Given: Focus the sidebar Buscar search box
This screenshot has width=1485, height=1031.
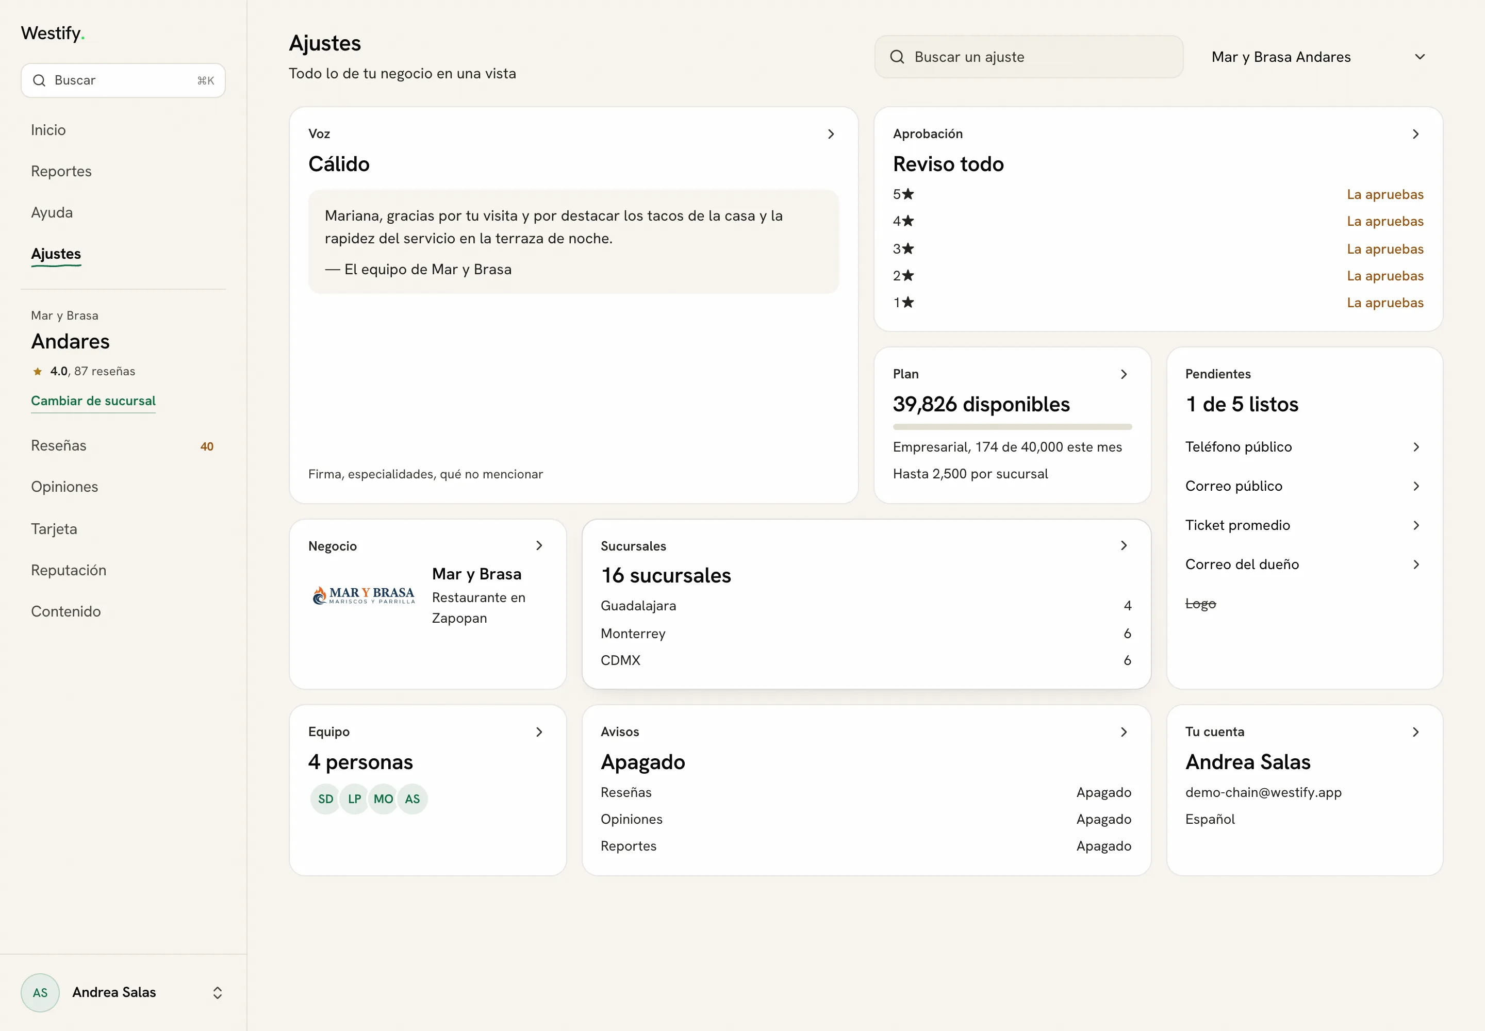Looking at the screenshot, I should 123,80.
